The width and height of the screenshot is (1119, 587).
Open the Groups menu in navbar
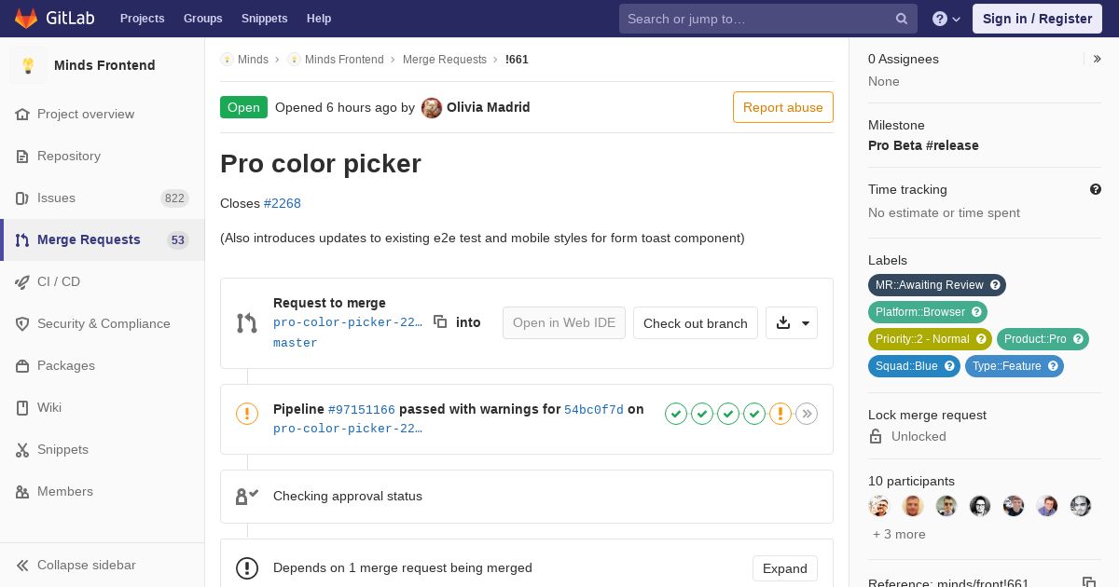[x=202, y=19]
